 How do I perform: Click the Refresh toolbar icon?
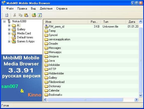tap(40, 15)
